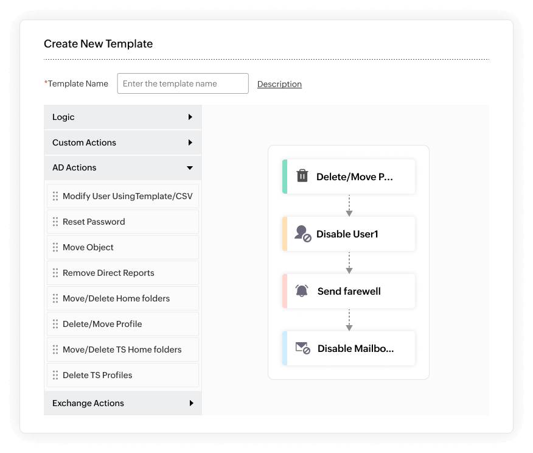Open the Description link

279,83
